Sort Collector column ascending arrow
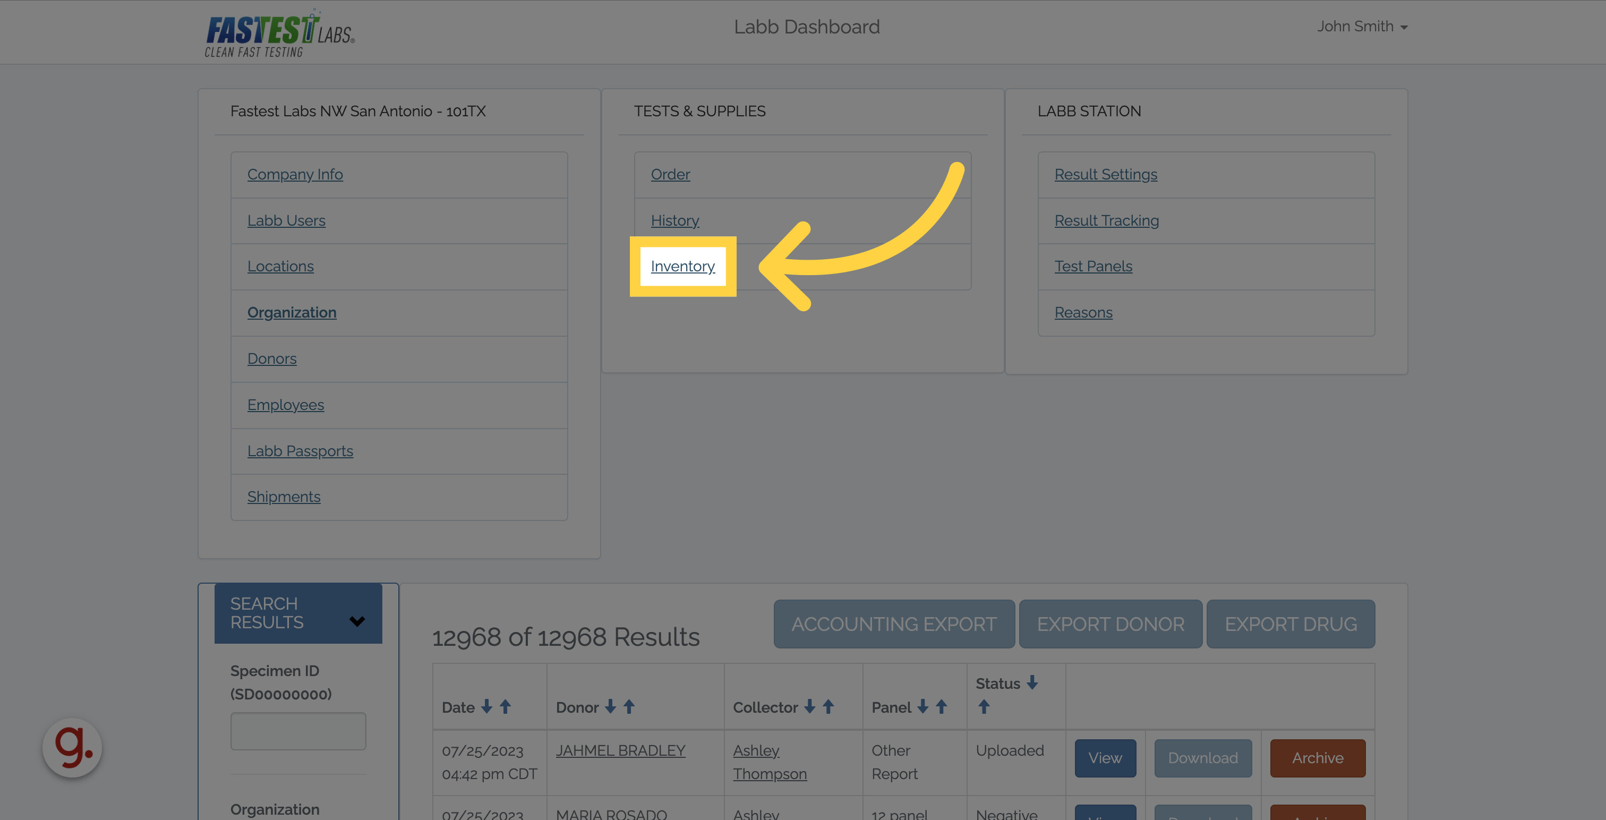 (x=828, y=706)
